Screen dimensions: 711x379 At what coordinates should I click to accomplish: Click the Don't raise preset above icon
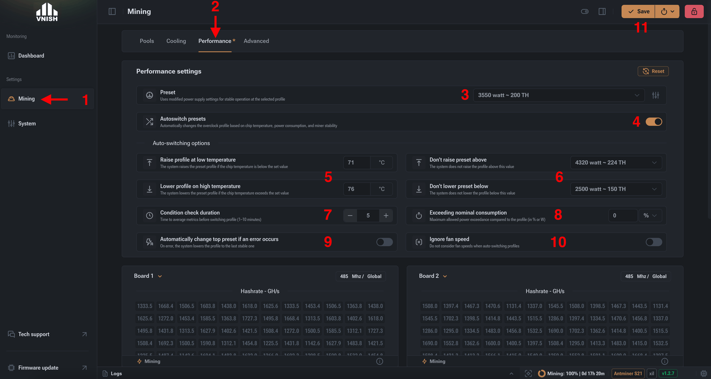(419, 162)
